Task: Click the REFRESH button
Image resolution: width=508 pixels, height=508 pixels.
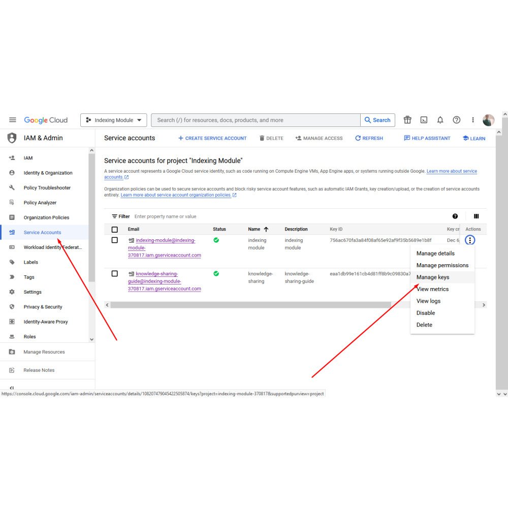Action: pyautogui.click(x=369, y=138)
